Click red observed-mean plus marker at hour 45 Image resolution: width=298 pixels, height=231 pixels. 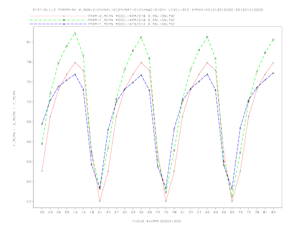coord(166,201)
